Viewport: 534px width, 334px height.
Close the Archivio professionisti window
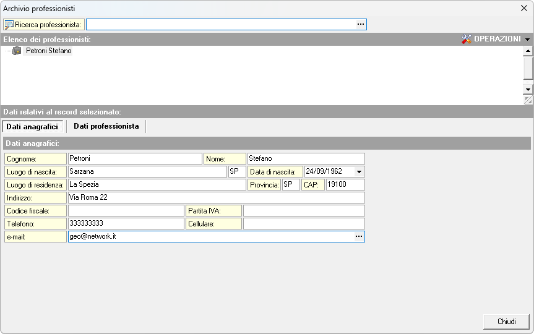coord(523,9)
